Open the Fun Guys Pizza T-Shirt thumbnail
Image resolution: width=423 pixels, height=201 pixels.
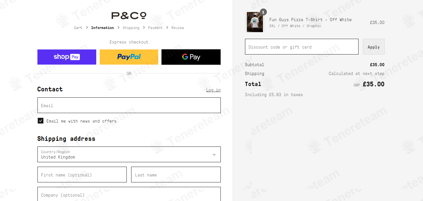pos(255,22)
